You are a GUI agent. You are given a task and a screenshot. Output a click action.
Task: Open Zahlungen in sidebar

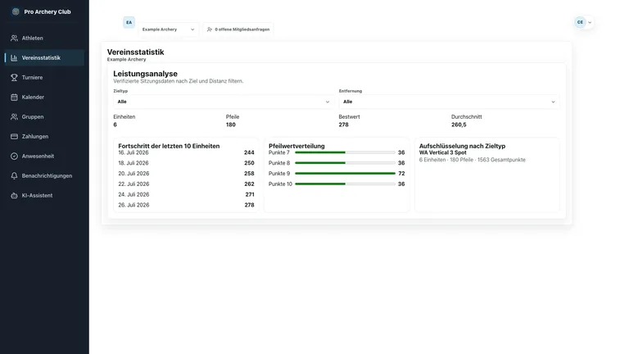click(44, 137)
